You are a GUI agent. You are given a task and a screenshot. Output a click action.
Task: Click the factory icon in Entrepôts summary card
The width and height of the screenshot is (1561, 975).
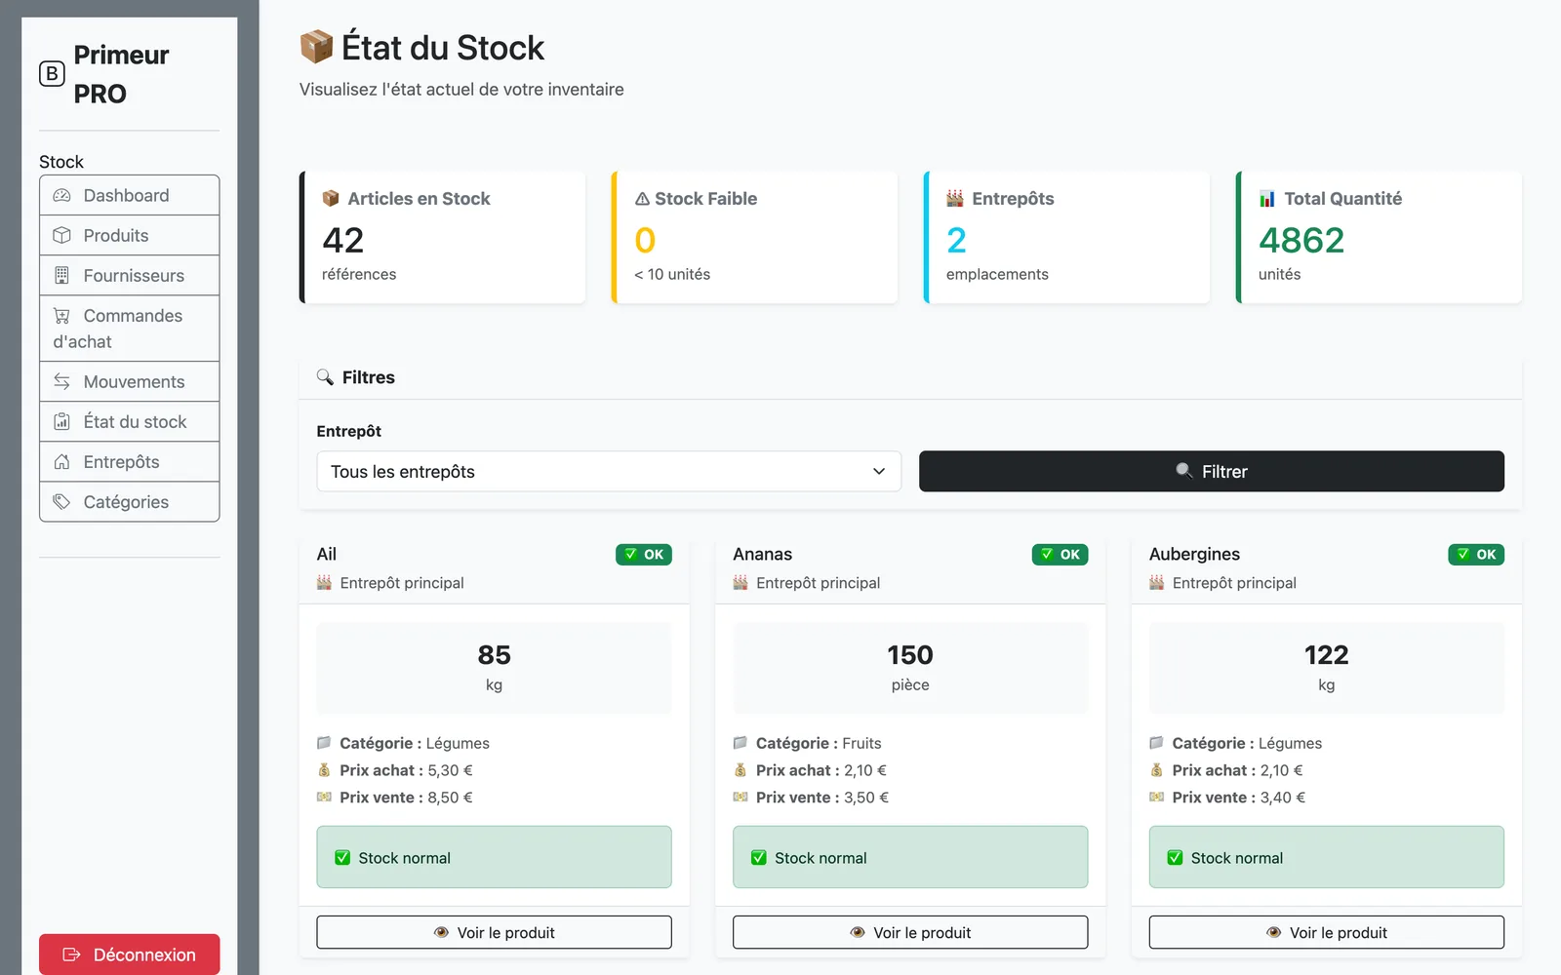pos(955,199)
